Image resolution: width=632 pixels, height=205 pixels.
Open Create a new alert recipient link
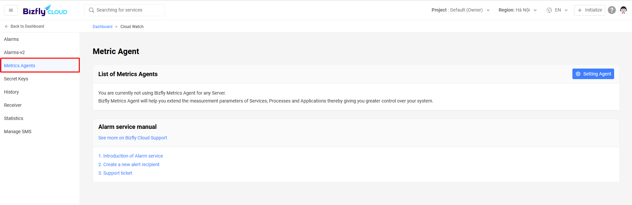point(129,164)
